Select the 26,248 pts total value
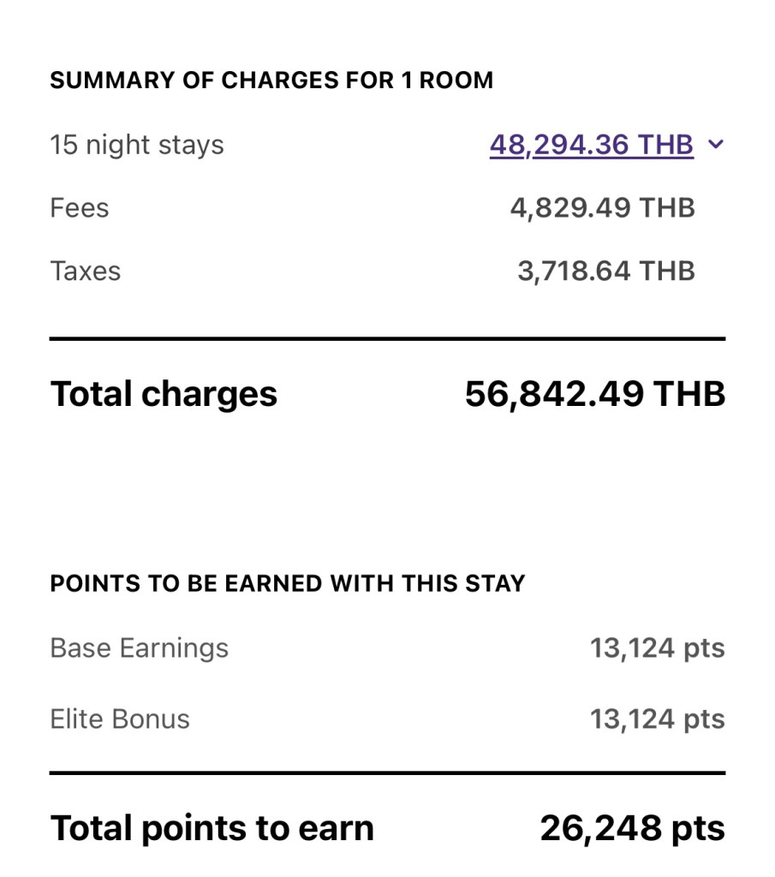 632,828
